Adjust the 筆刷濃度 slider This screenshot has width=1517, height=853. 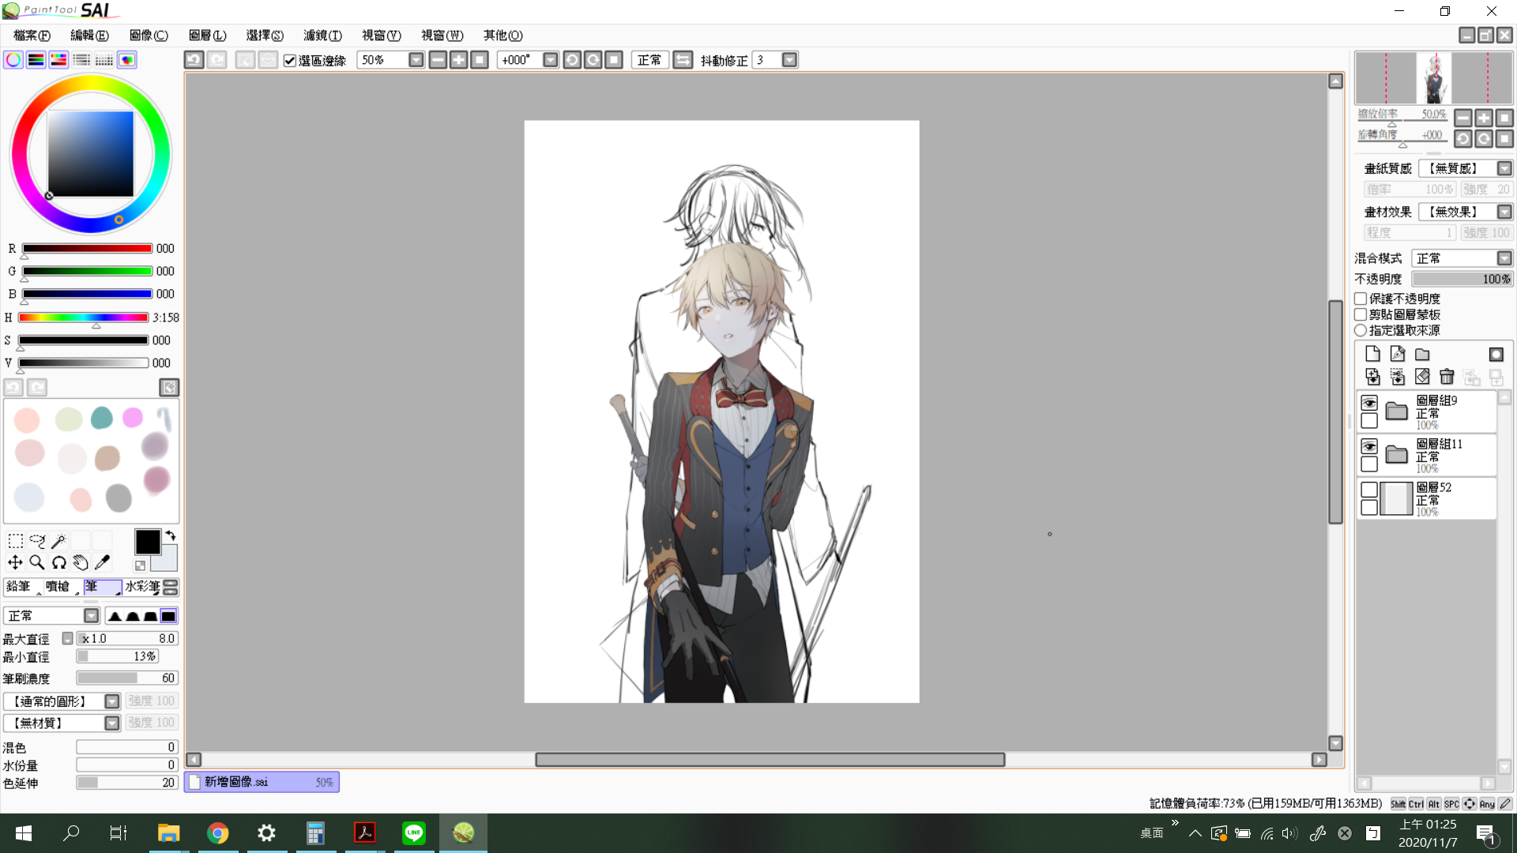tap(127, 678)
